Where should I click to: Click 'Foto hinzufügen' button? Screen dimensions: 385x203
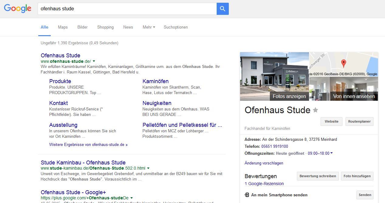coord(357,176)
